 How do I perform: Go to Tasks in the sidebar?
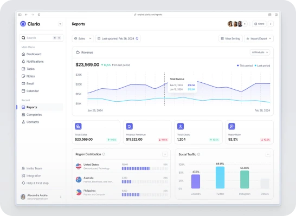click(x=41, y=69)
